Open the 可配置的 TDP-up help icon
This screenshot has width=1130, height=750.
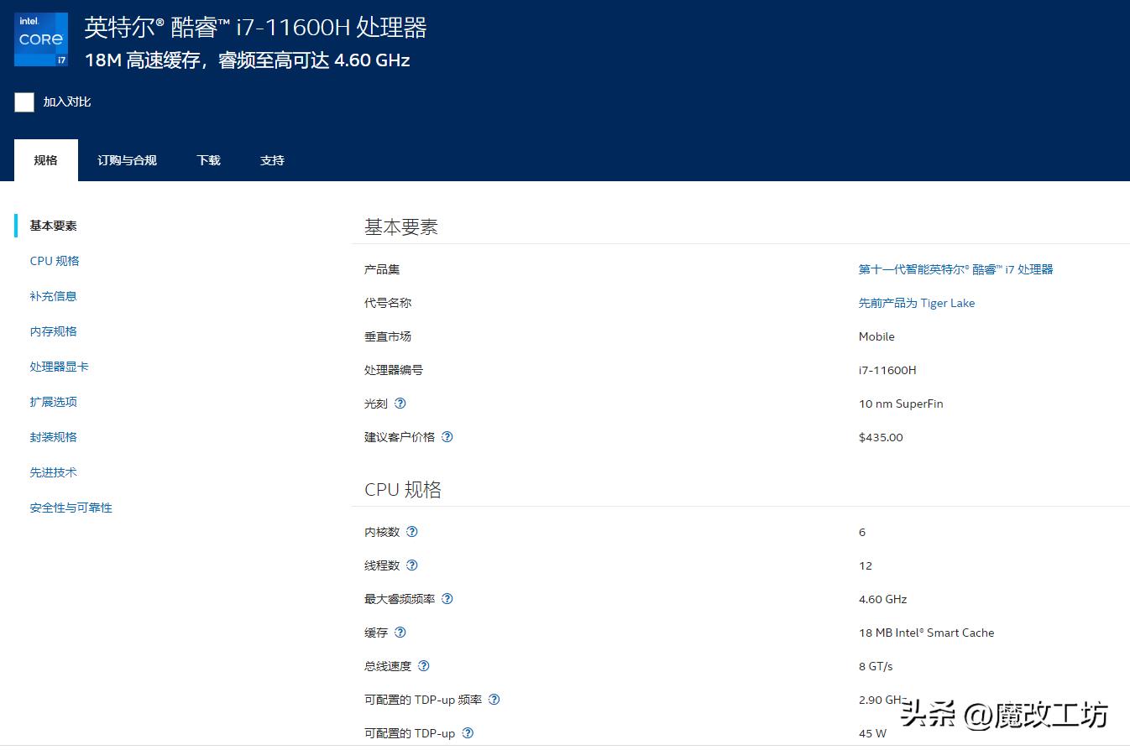[x=468, y=732]
